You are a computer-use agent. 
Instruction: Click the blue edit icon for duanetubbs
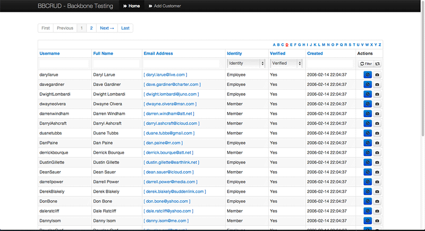tap(367, 133)
